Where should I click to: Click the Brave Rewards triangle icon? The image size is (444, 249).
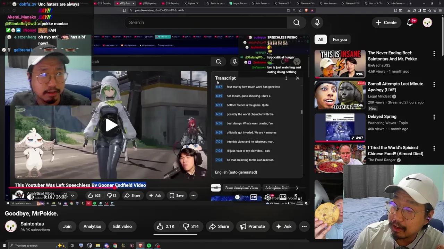[312, 10]
